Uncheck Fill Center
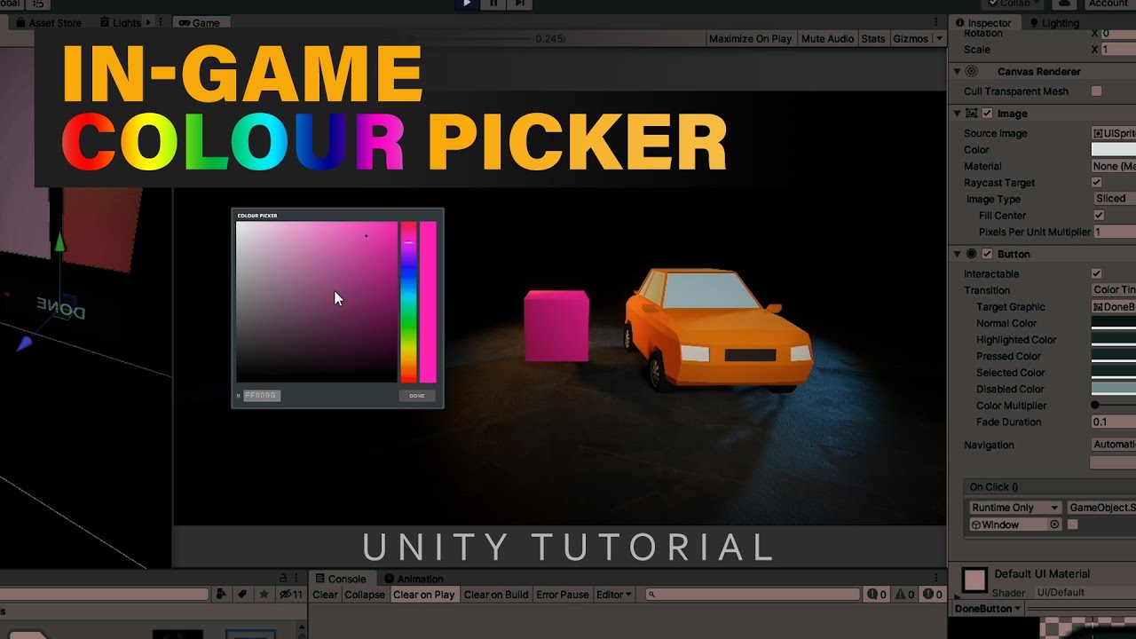1136x639 pixels. pos(1099,216)
